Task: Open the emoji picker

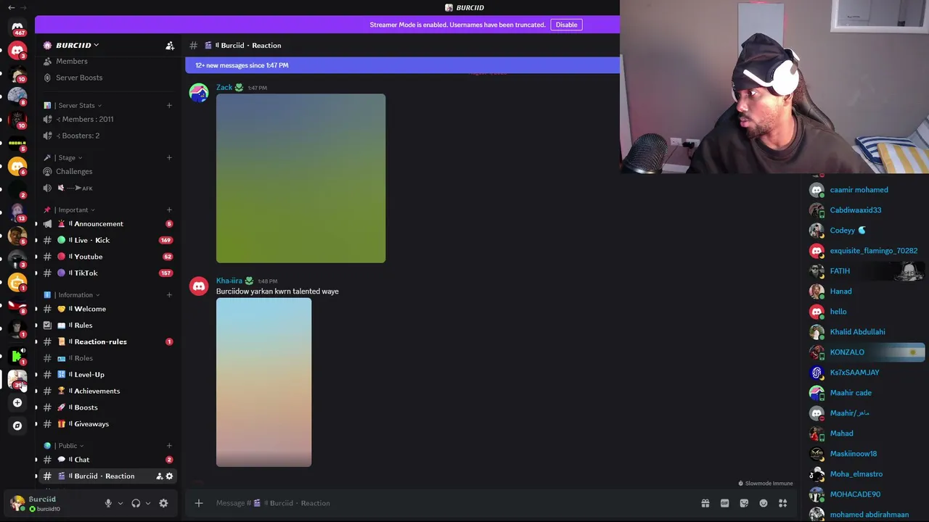Action: 764,503
